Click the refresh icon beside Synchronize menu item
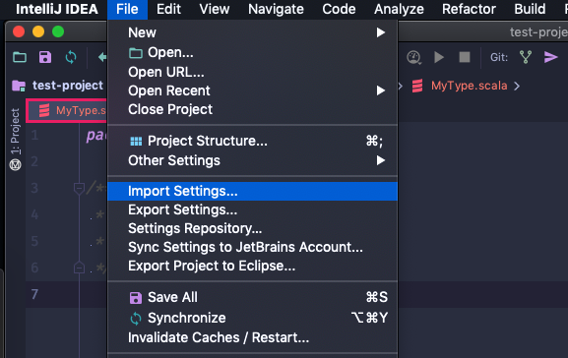 (x=136, y=319)
